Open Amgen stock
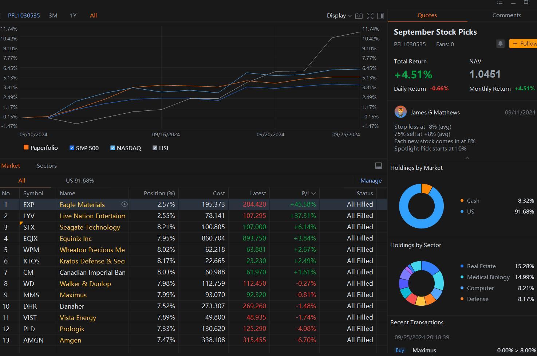The width and height of the screenshot is (537, 356). (70, 340)
